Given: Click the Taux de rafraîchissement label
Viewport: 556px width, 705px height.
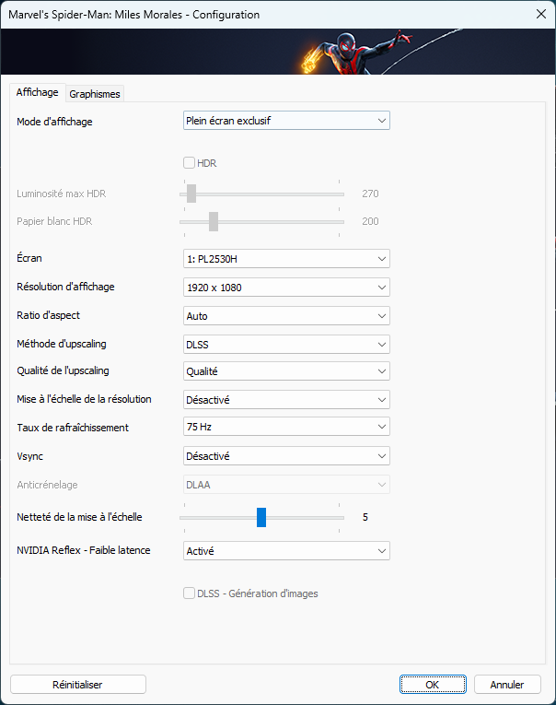Looking at the screenshot, I should point(73,428).
